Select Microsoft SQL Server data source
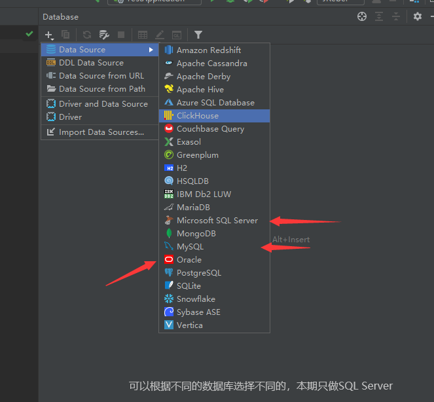 click(x=214, y=221)
